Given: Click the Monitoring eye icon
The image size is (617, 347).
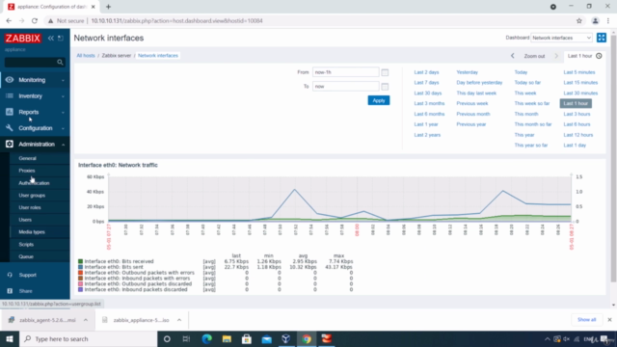Looking at the screenshot, I should (x=10, y=80).
